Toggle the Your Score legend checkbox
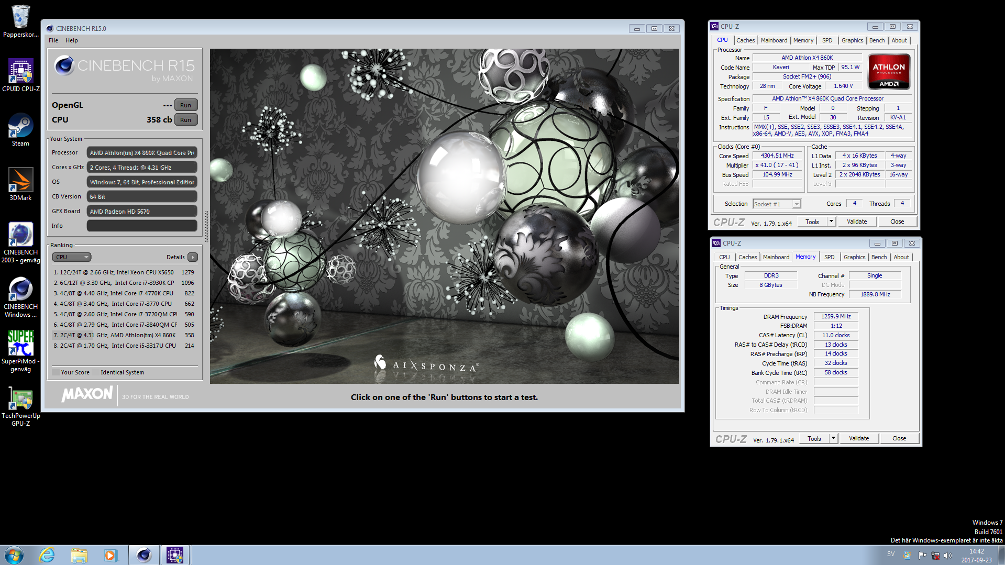Viewport: 1005px width, 565px height. (x=56, y=372)
